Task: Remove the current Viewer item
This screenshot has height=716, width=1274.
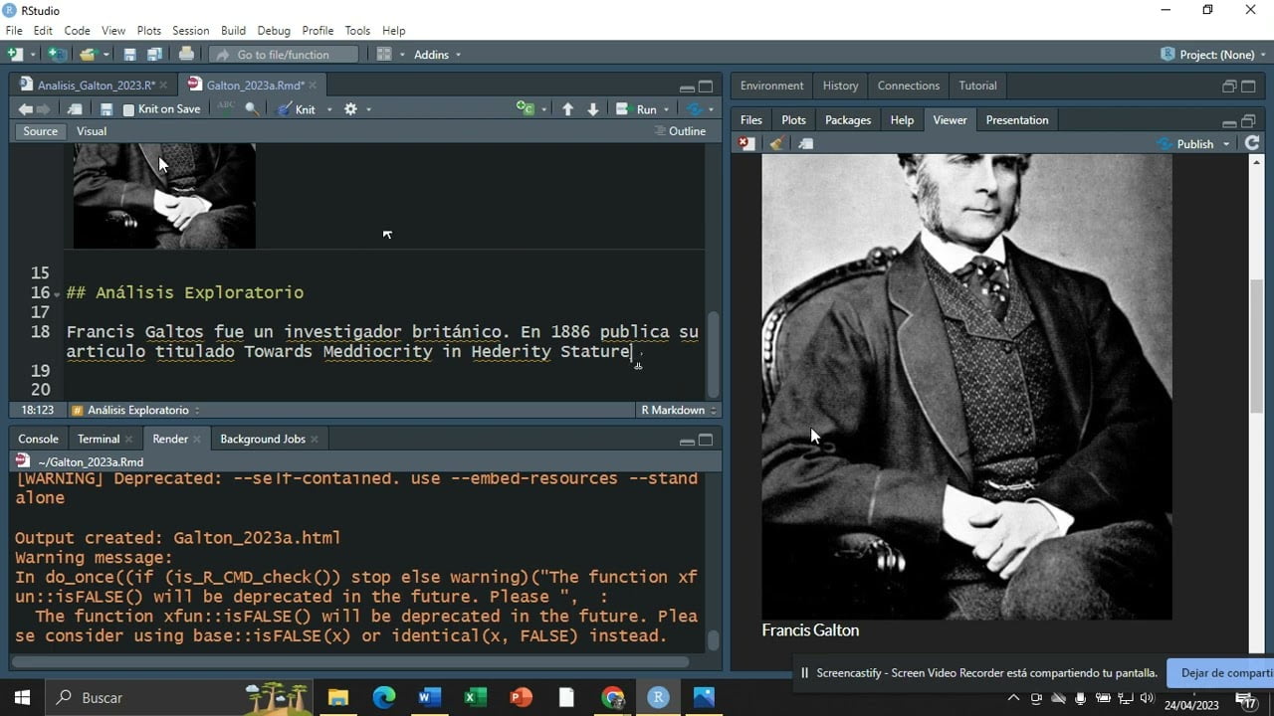Action: (745, 144)
